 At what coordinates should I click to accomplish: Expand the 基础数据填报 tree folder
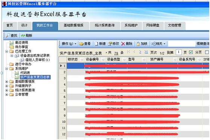point(6,82)
